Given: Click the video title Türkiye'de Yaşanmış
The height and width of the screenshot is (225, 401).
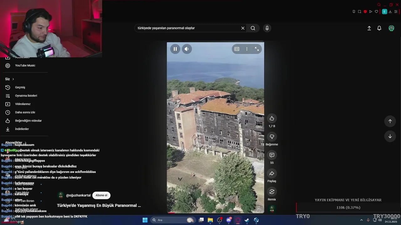Looking at the screenshot, I should (x=99, y=206).
